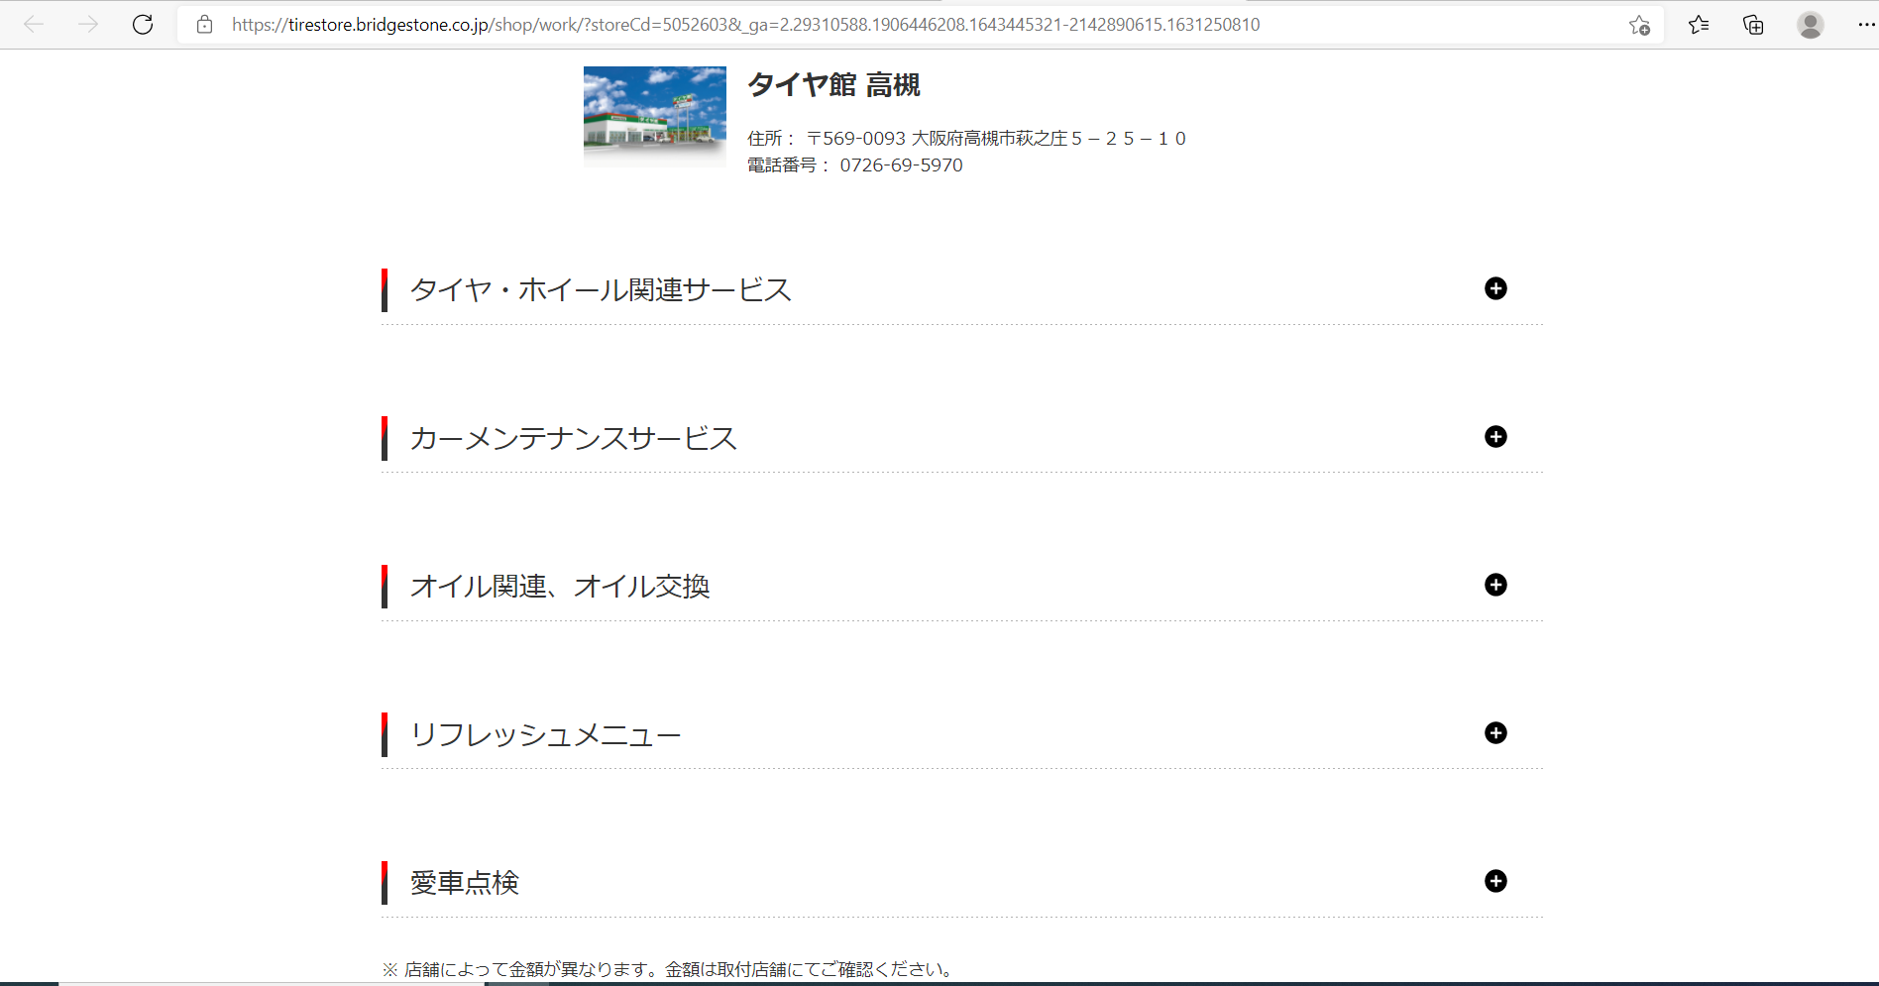The height and width of the screenshot is (986, 1879).
Task: Expand 愛車点検 plus icon
Action: 1495,881
